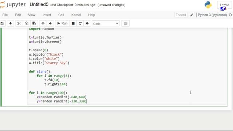This screenshot has width=233, height=131.
Task: Open the File menu
Action: click(x=5, y=15)
